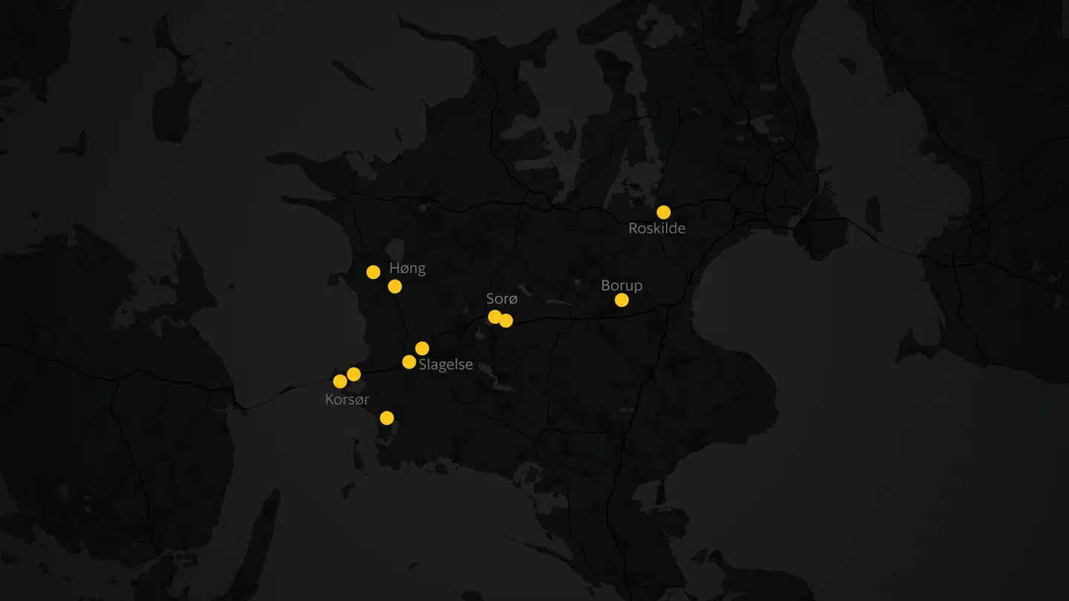The height and width of the screenshot is (601, 1069).
Task: Click the leftmost yellow marker near Høng
Action: coord(373,272)
